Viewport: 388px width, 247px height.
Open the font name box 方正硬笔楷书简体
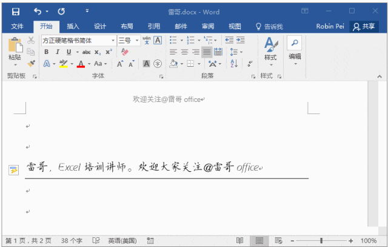tap(79, 41)
